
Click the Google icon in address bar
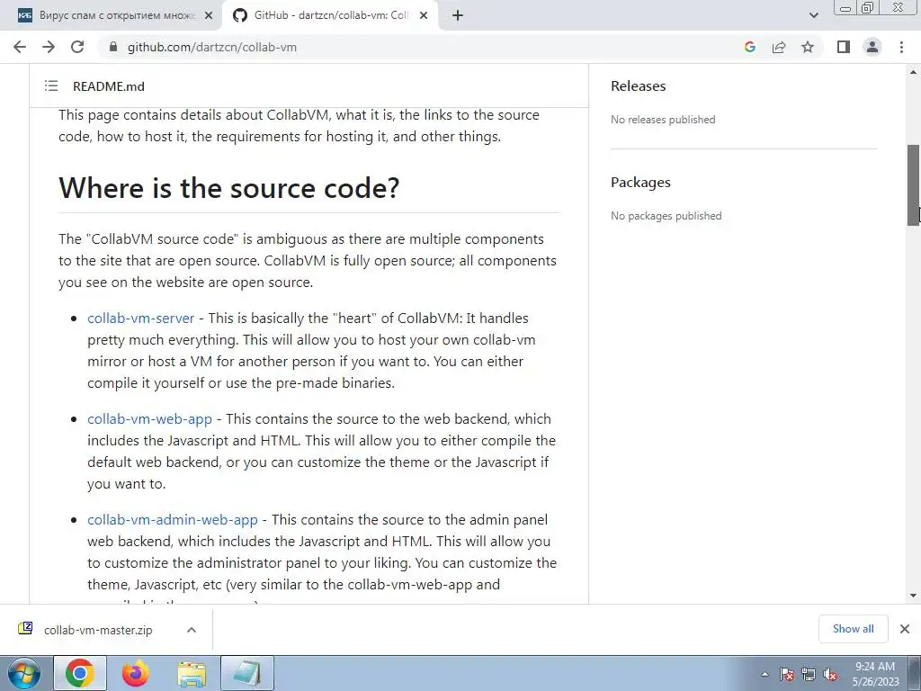pos(749,47)
